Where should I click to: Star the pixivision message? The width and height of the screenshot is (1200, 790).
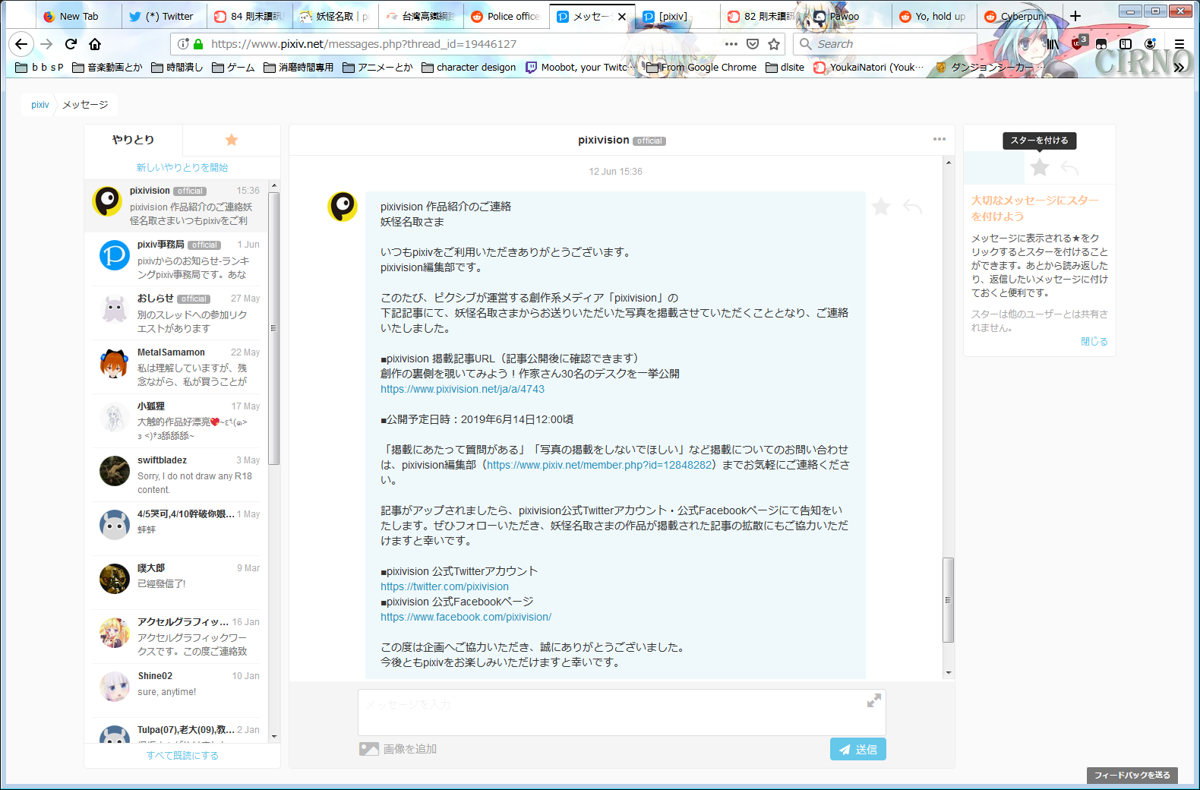coord(881,207)
